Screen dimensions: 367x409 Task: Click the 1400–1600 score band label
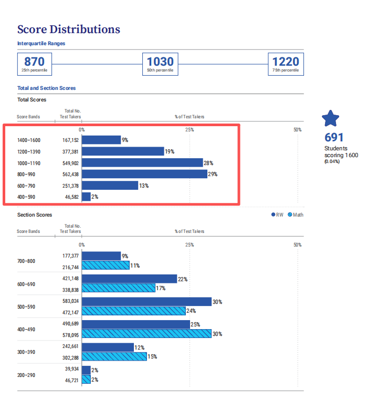[x=29, y=140]
